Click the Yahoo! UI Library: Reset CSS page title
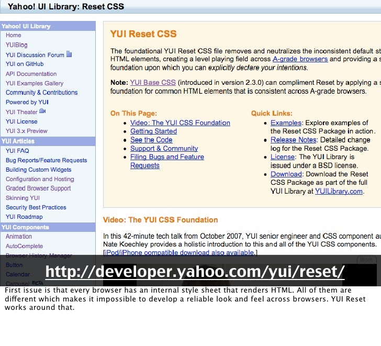This screenshot has width=381, height=346. tap(66, 6)
